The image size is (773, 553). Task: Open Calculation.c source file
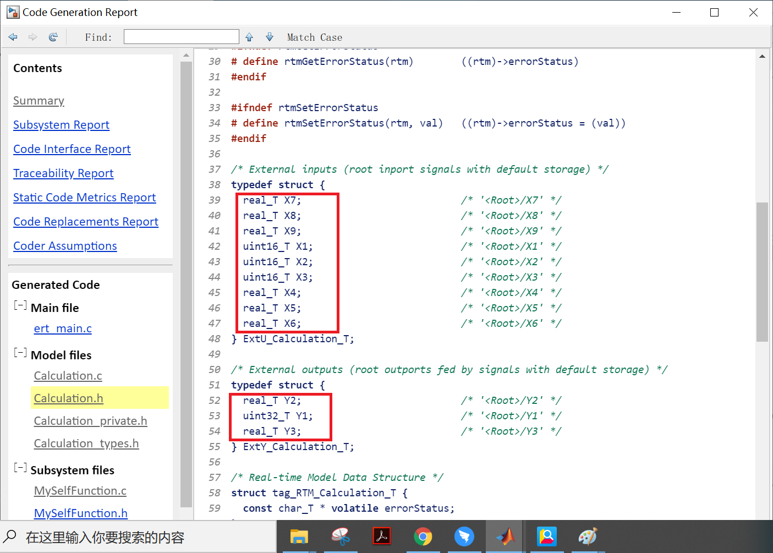[x=68, y=376]
